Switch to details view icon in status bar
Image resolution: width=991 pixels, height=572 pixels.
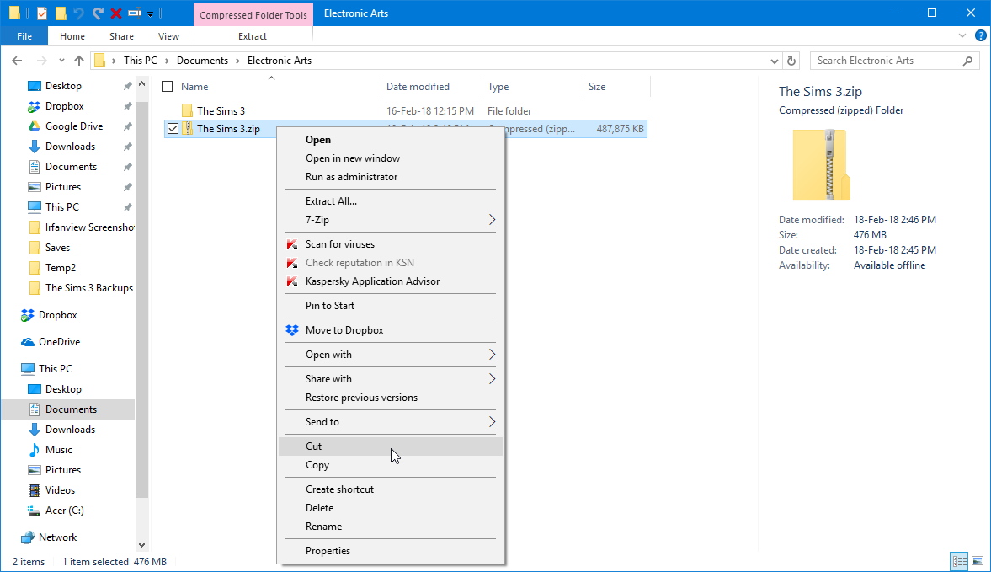[x=959, y=561]
